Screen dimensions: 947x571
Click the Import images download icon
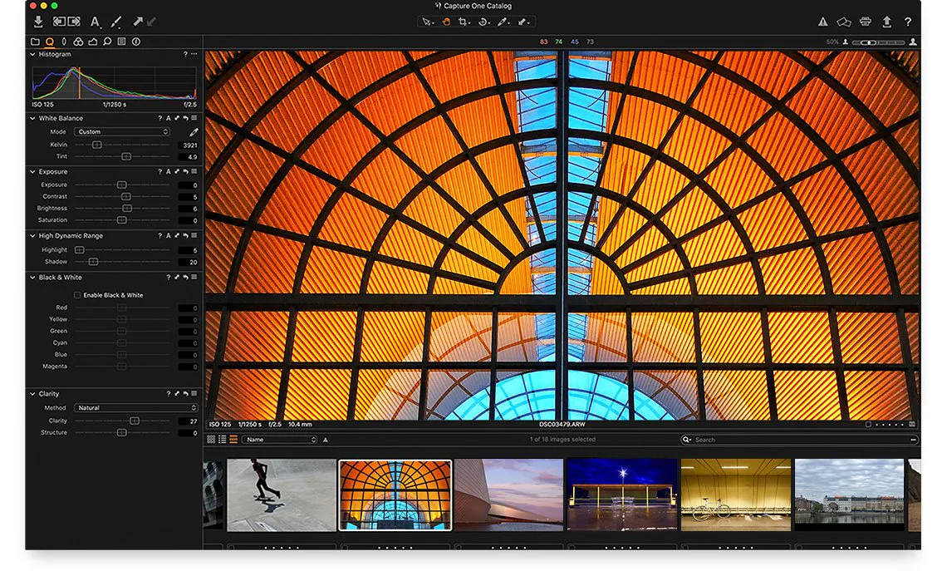click(38, 22)
